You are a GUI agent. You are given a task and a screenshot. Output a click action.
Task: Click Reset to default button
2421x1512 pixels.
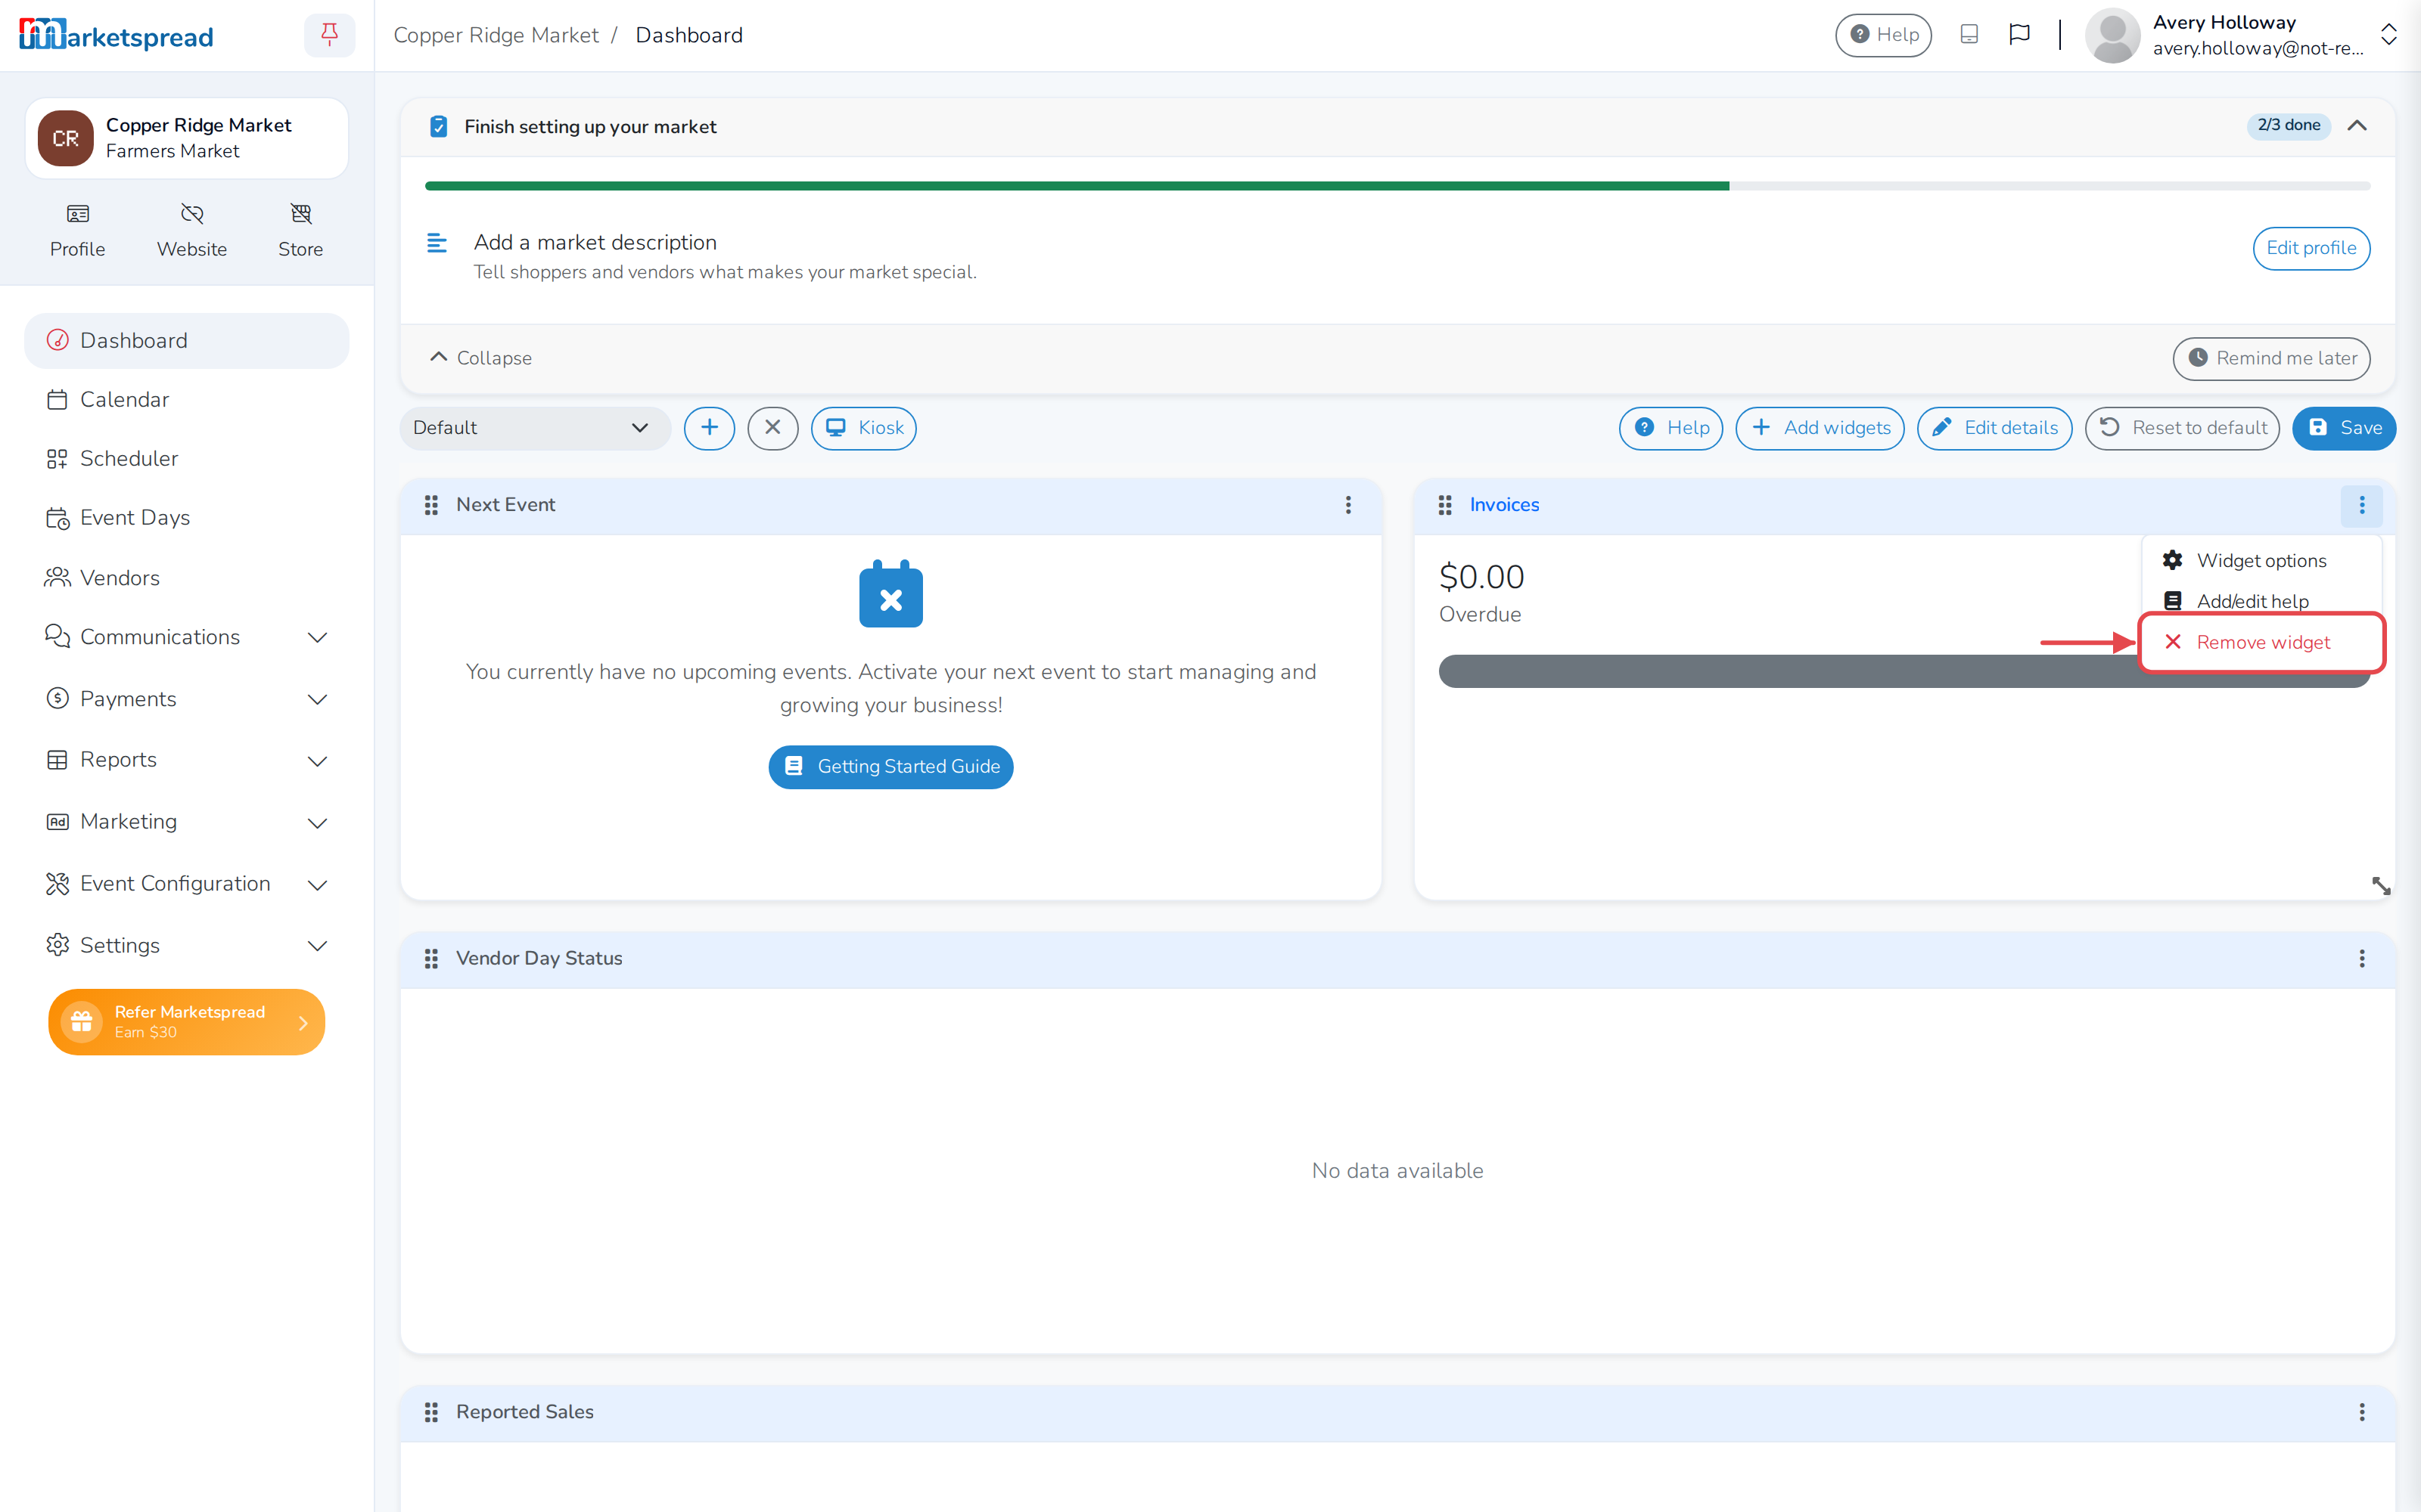tap(2182, 428)
